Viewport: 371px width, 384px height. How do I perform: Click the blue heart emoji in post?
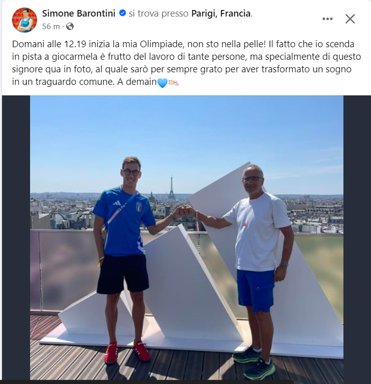click(162, 83)
